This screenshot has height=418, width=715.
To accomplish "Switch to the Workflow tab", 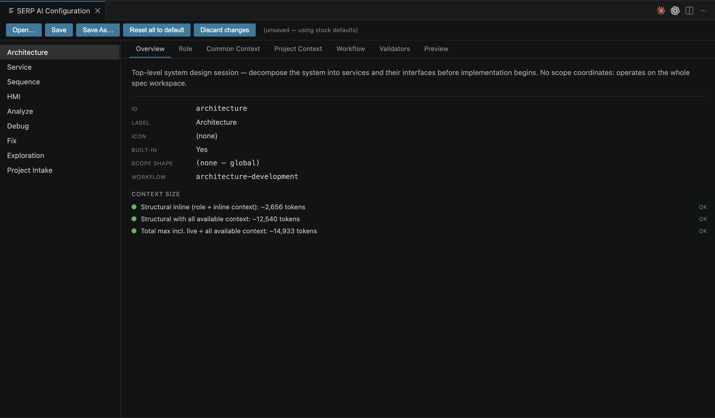I will click(x=350, y=49).
